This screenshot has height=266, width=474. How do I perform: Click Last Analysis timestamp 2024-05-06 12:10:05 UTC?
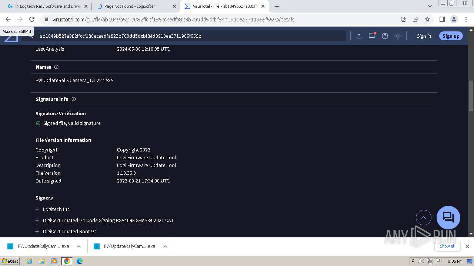pos(143,49)
